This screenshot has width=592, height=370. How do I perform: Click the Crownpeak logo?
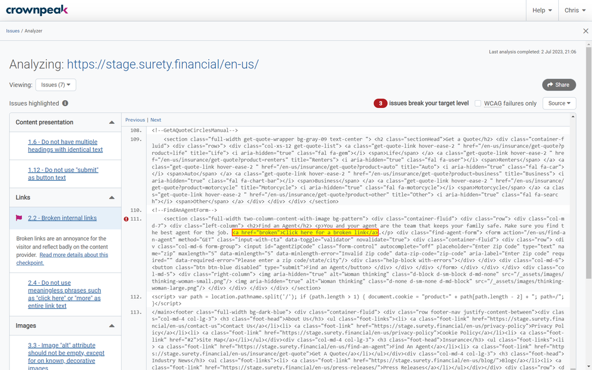click(37, 10)
